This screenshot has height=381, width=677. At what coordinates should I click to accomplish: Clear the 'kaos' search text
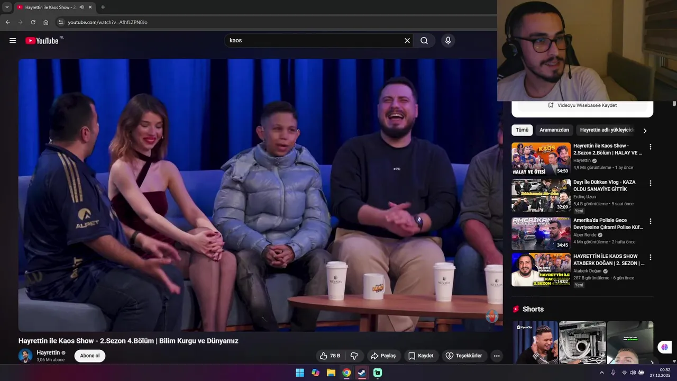(x=407, y=41)
